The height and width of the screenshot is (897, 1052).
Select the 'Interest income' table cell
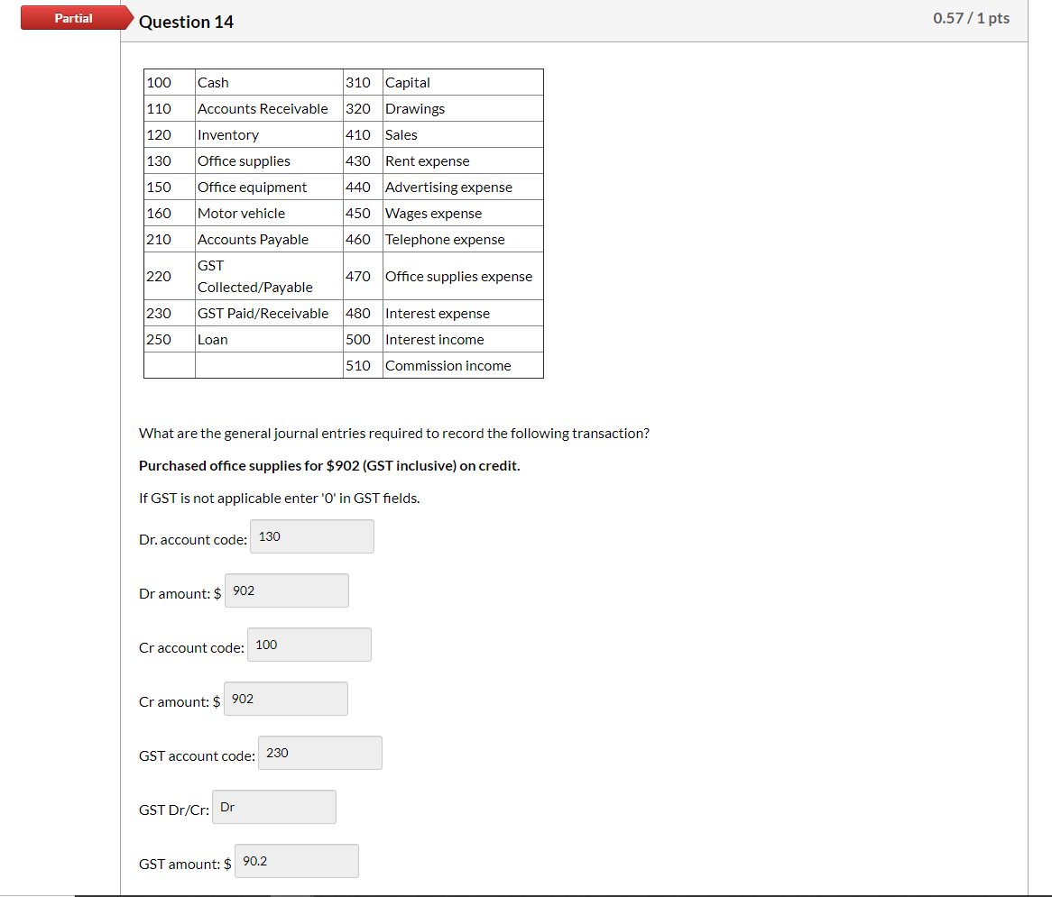point(463,339)
